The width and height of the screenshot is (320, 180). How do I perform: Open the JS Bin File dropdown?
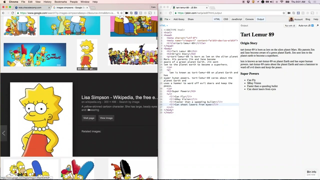click(x=167, y=19)
